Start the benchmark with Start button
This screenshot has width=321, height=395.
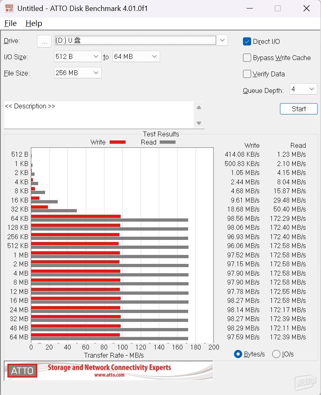coord(299,109)
